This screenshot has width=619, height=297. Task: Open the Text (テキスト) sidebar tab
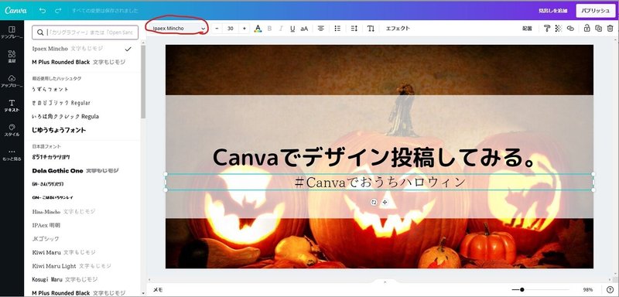[12, 105]
